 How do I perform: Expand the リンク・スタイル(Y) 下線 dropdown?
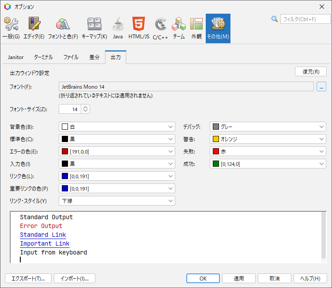coord(117,201)
